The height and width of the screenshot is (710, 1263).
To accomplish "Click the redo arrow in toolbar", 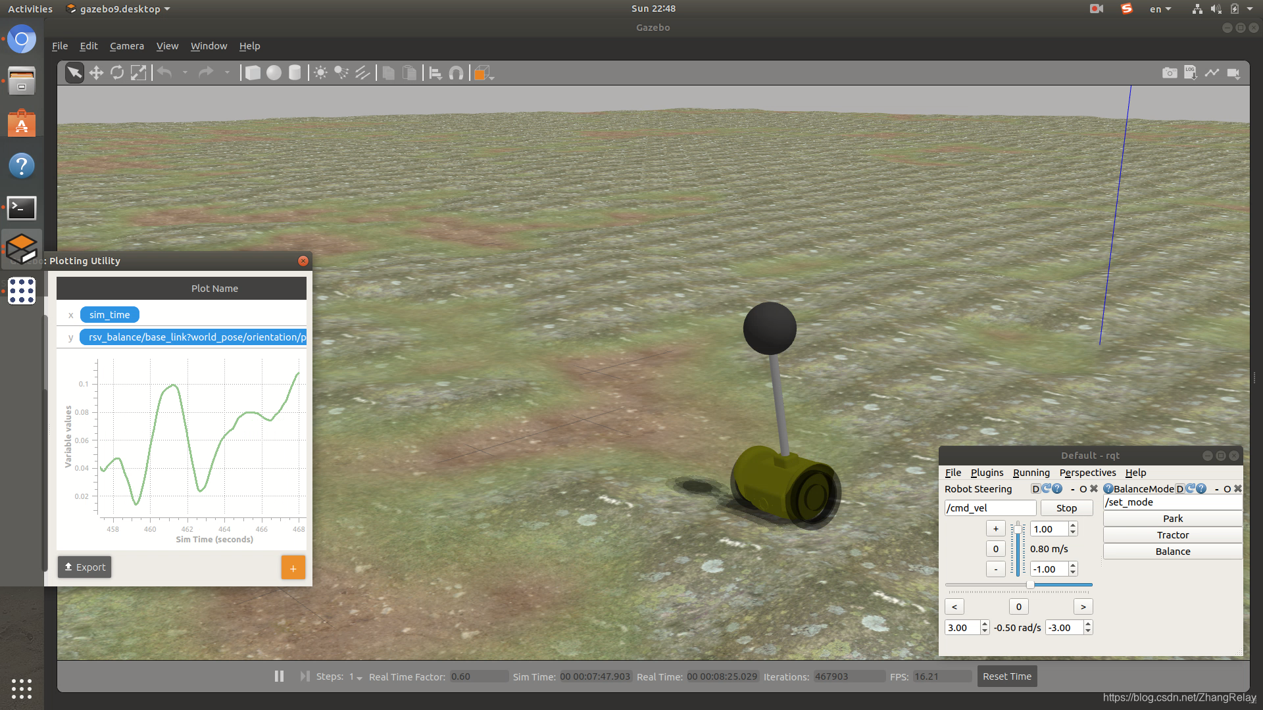I will click(206, 73).
